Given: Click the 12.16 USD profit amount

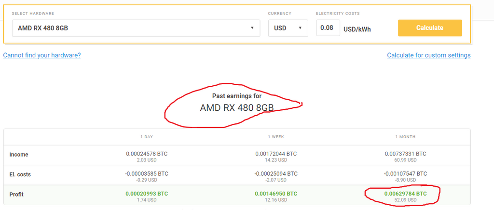Looking at the screenshot, I should pos(276,200).
